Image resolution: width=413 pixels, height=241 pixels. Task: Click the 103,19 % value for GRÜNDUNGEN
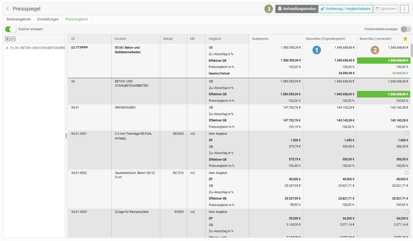coord(295,127)
